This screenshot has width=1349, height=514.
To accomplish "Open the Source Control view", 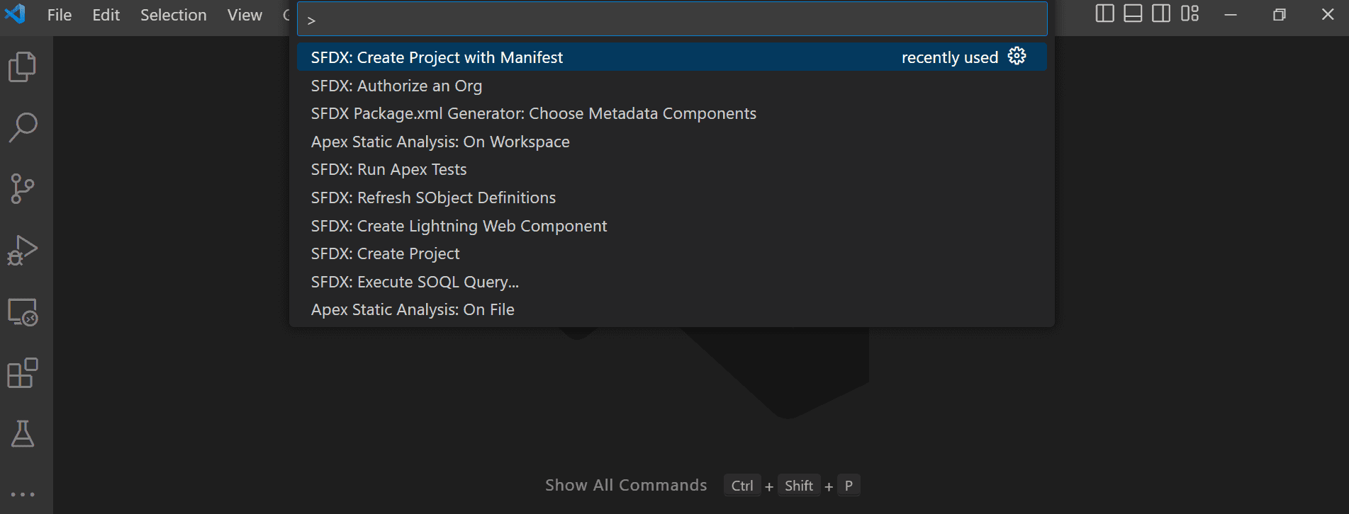I will tap(23, 189).
